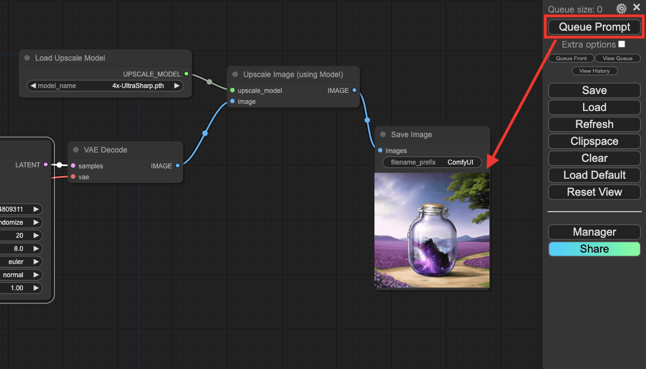
Task: Select previous model_name with left arrow
Action: (33, 86)
